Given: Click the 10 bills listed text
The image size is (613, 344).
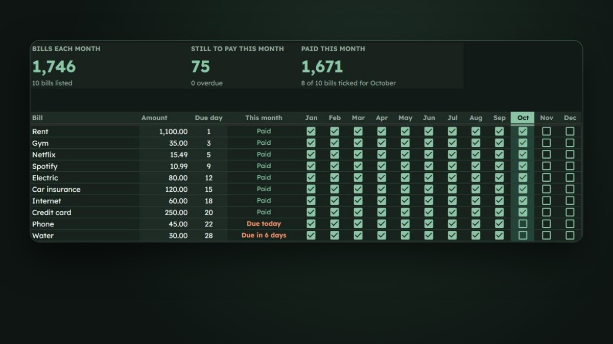Looking at the screenshot, I should [x=52, y=83].
